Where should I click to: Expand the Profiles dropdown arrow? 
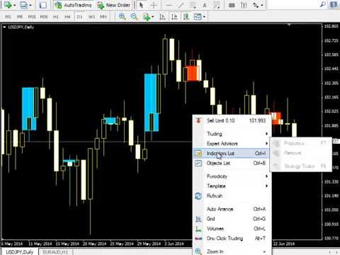click(x=30, y=5)
